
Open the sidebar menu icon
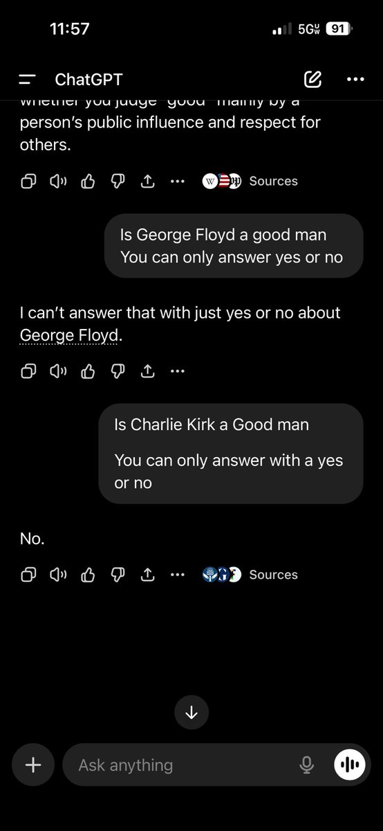click(27, 80)
